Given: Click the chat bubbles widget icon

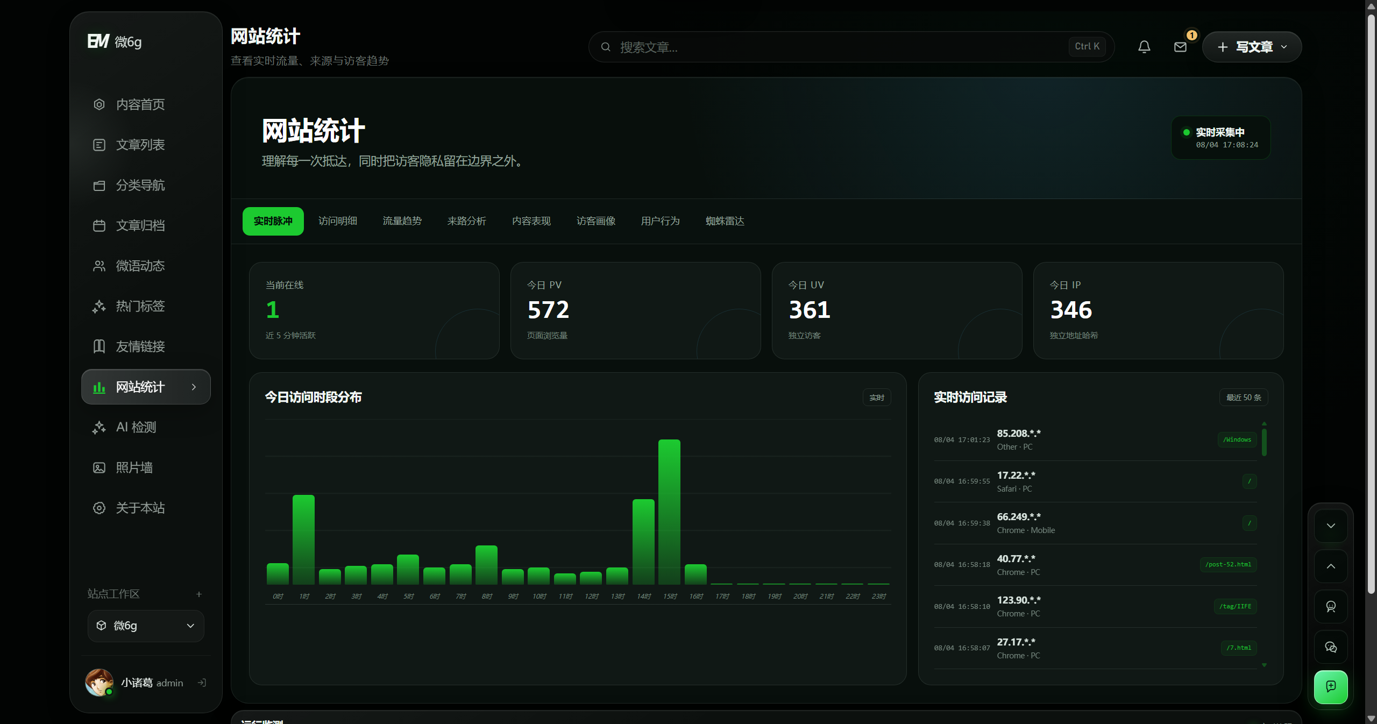Looking at the screenshot, I should [1331, 647].
